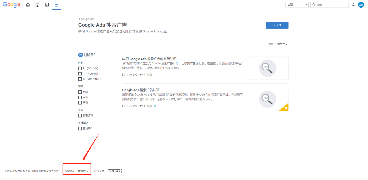Open user avatar profile menu
368x180 pixels.
pos(361,5)
